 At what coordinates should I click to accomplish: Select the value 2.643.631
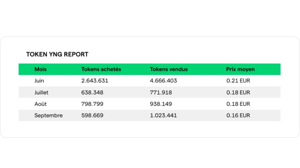(95, 81)
